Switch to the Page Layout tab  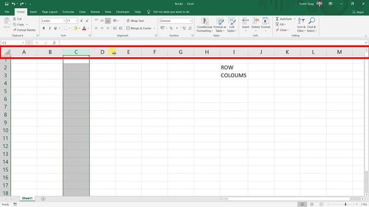coord(50,11)
